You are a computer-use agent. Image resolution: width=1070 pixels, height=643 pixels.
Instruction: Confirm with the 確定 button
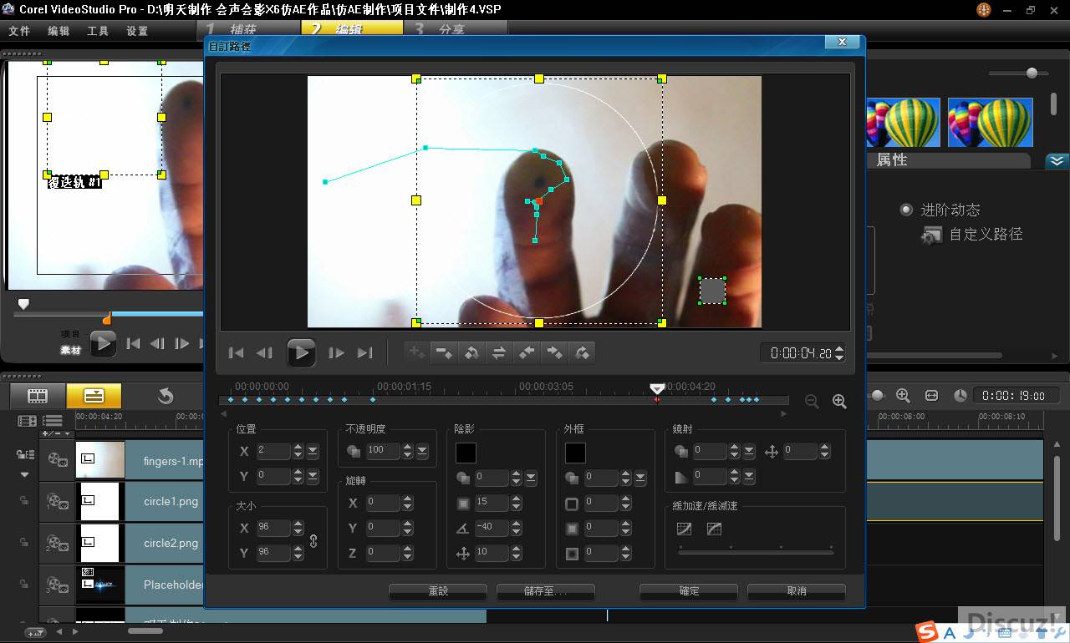click(689, 591)
